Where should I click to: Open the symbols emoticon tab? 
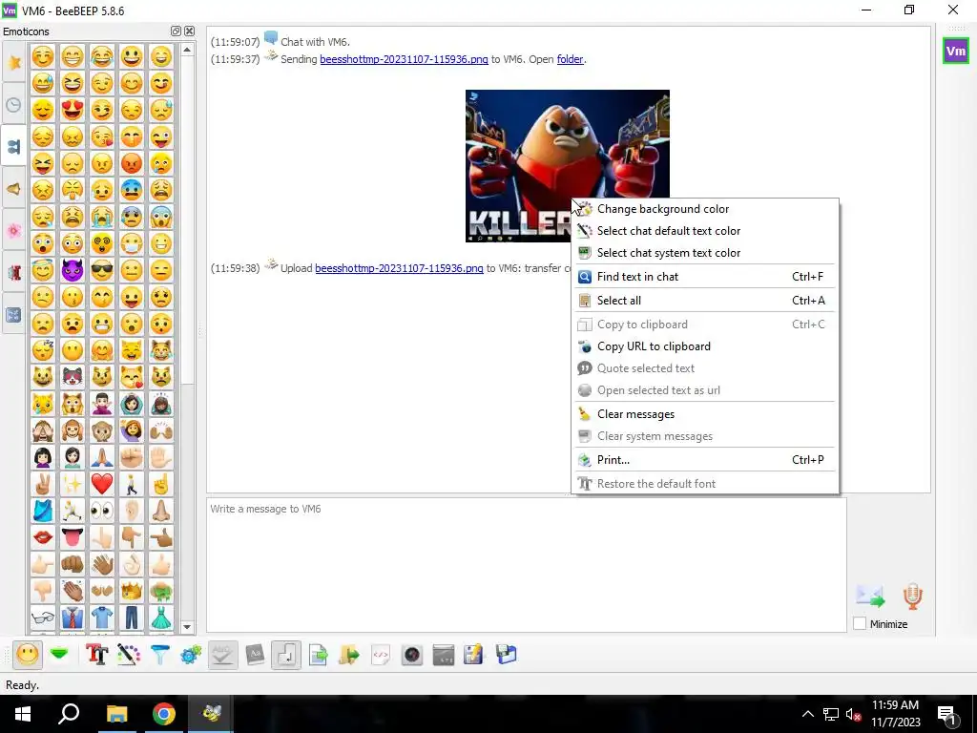point(14,315)
